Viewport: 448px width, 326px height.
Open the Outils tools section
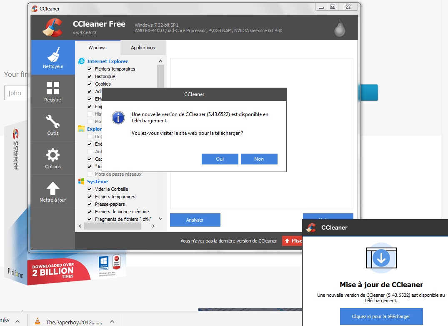tap(53, 125)
